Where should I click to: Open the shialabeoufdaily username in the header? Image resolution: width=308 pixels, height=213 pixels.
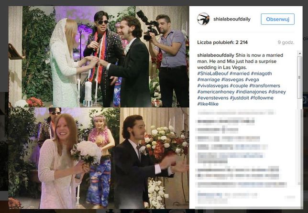click(x=232, y=19)
